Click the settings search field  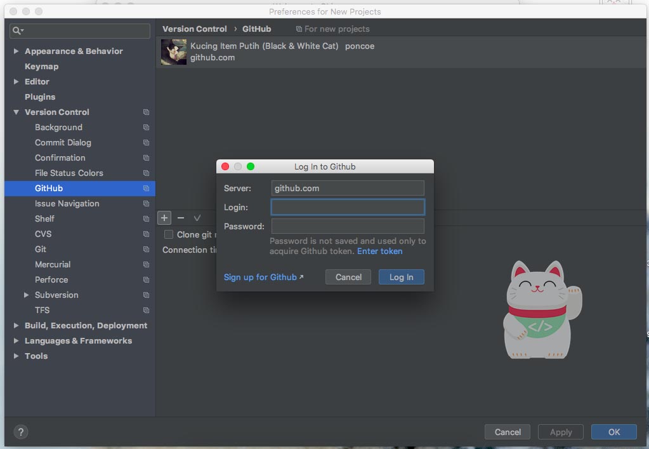point(80,30)
